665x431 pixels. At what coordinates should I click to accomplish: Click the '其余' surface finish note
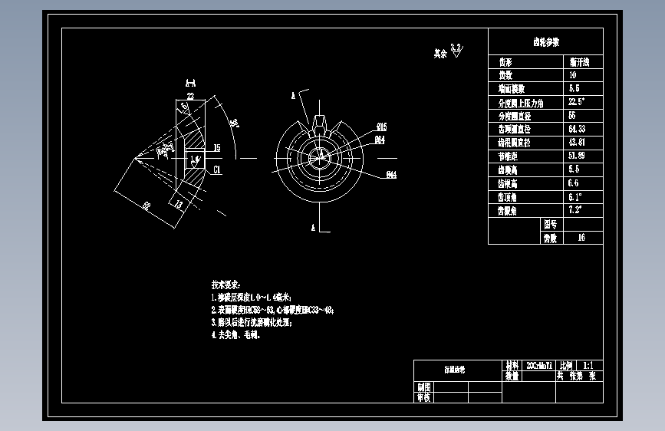[440, 54]
